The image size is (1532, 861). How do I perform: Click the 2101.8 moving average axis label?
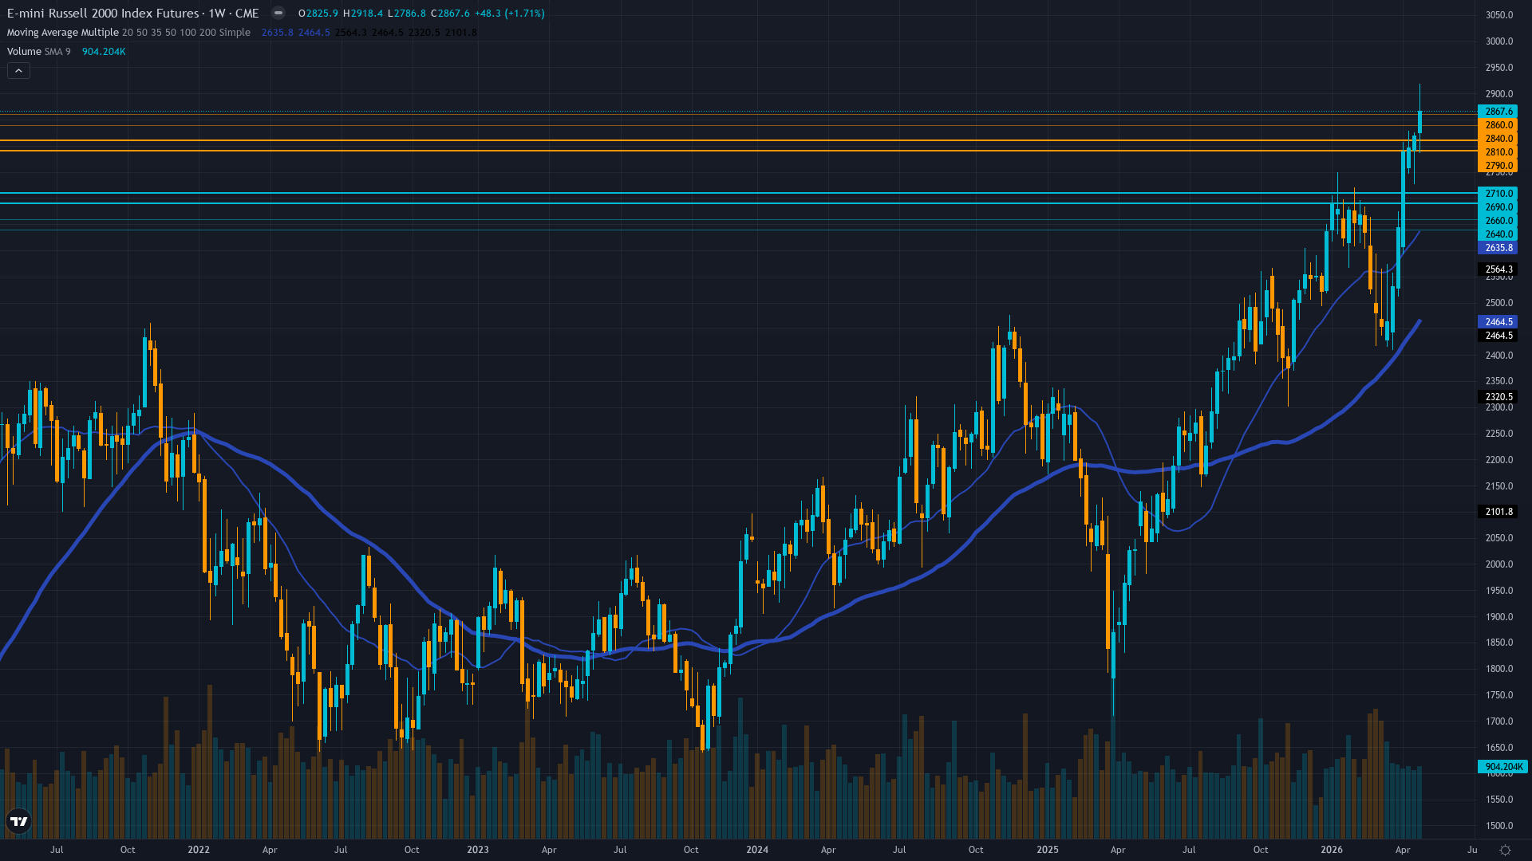[1498, 512]
